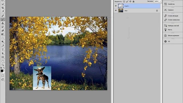Open the Стили абзацев panel
The width and height of the screenshot is (183, 103).
click(173, 16)
